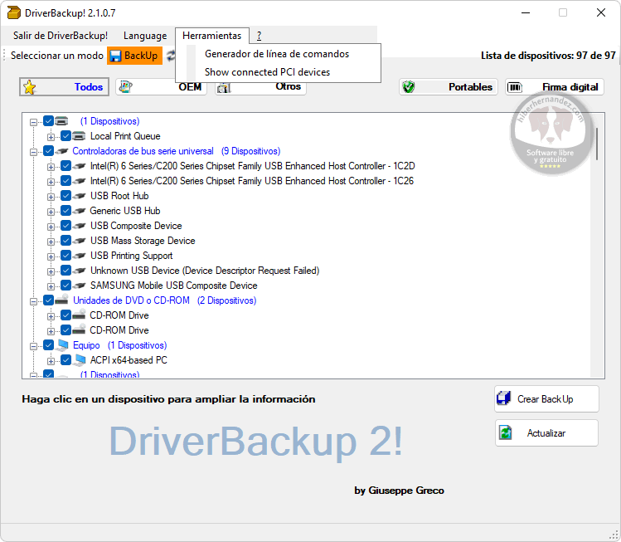Click the BackUp mode floppy icon

tap(115, 56)
